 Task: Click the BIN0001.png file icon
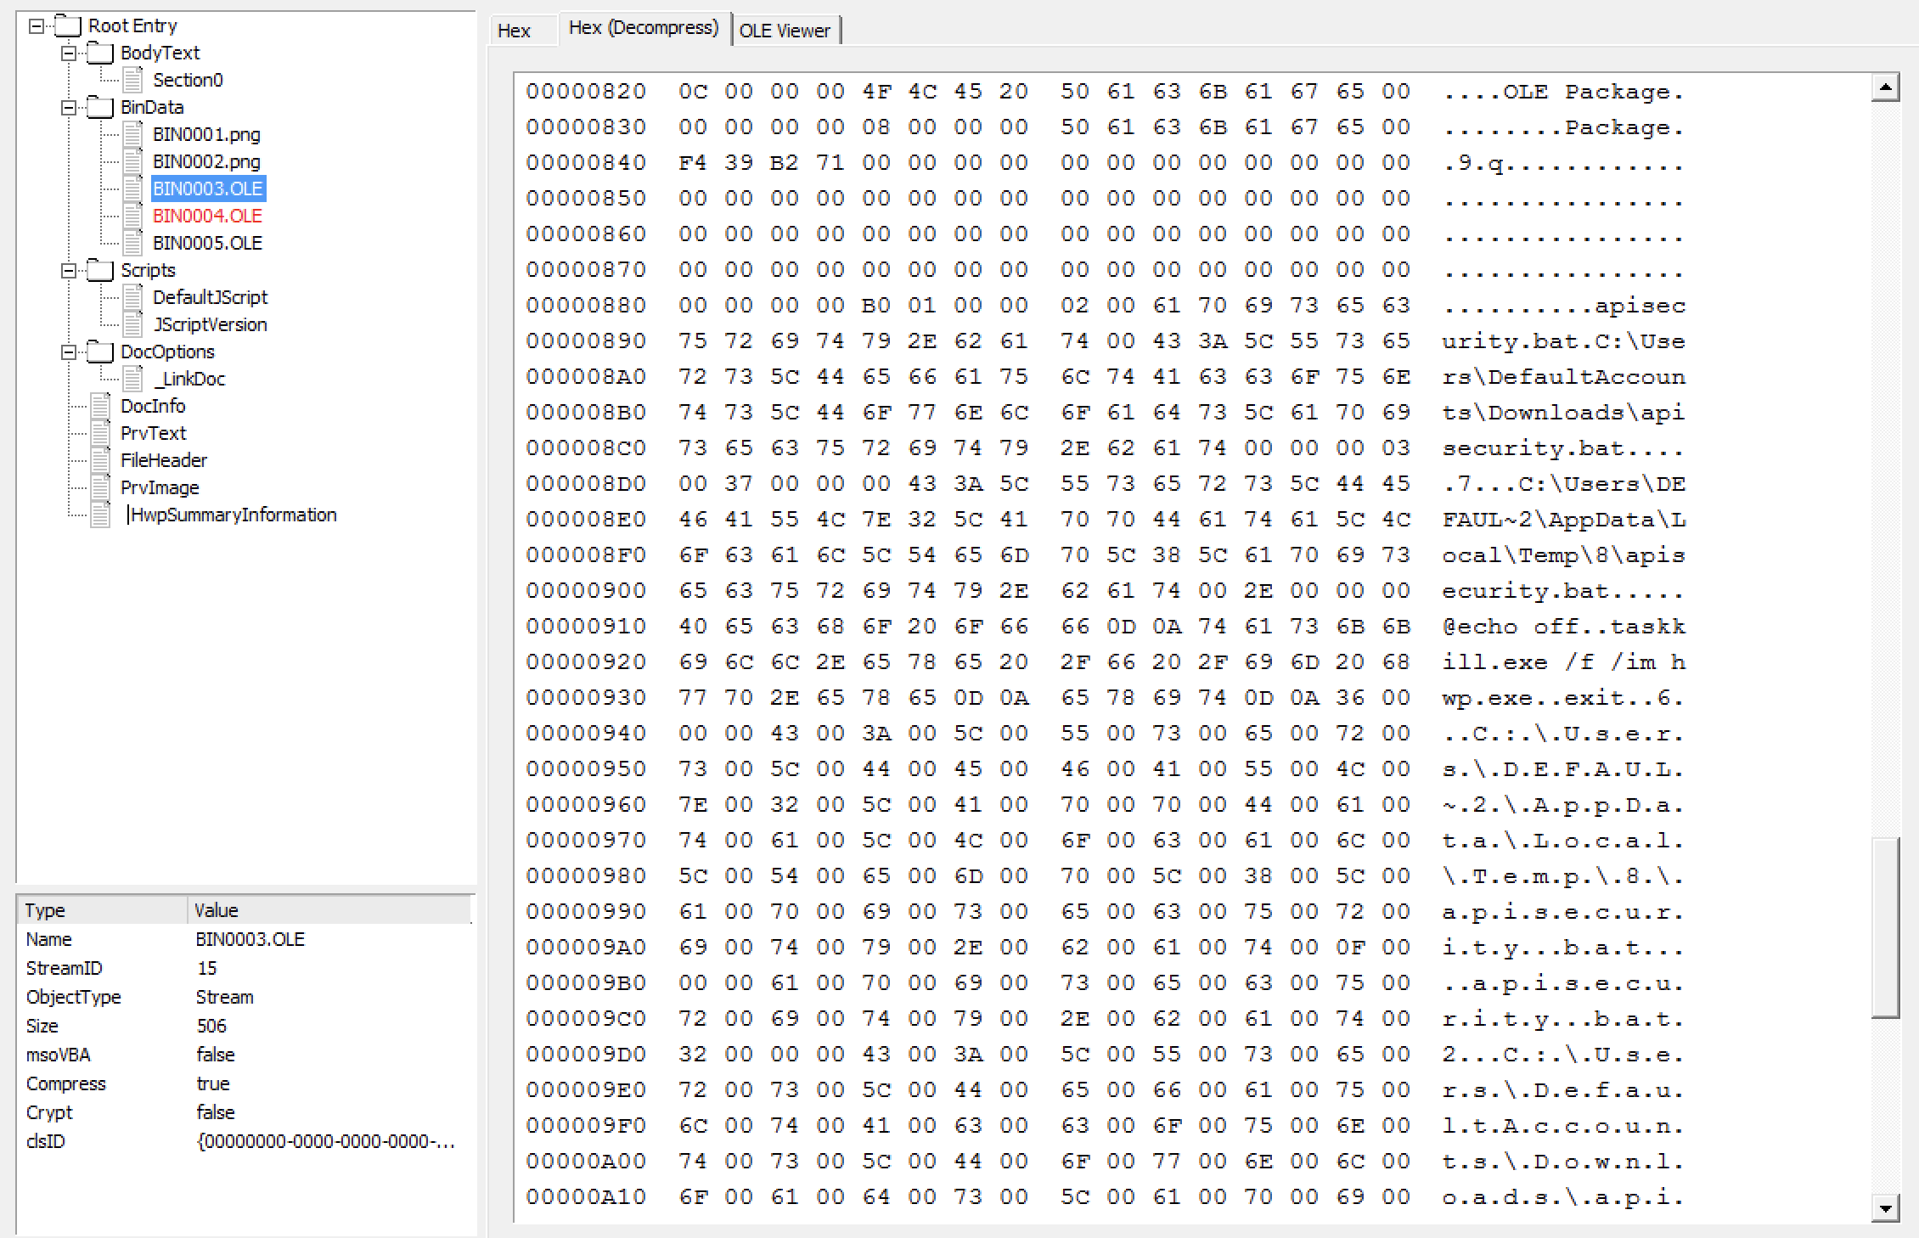(x=132, y=134)
